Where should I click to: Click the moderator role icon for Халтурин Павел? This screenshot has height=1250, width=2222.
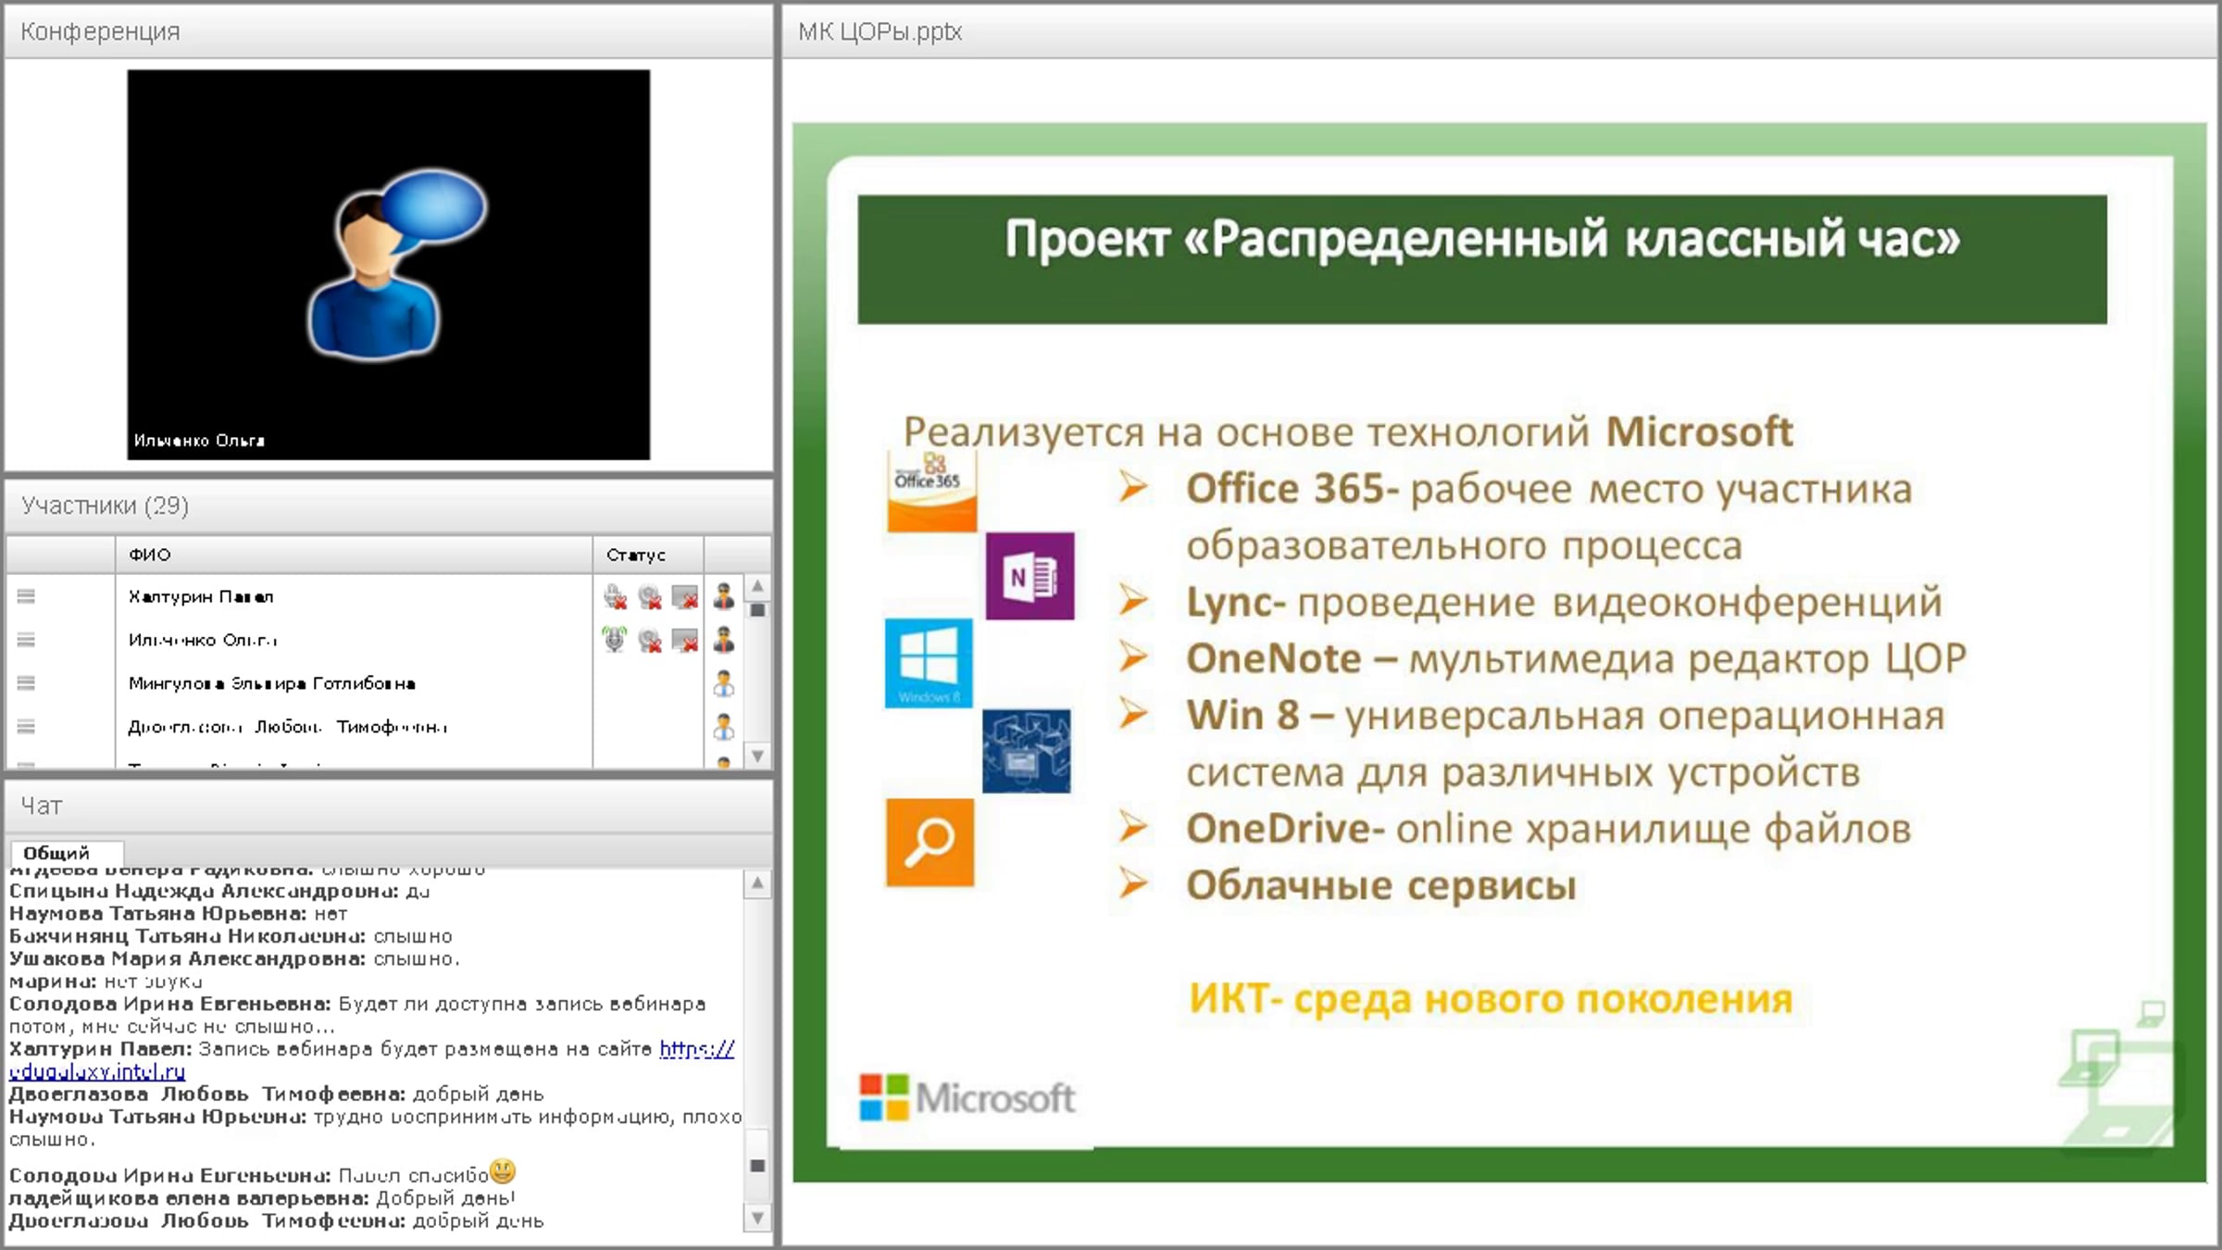[x=724, y=596]
